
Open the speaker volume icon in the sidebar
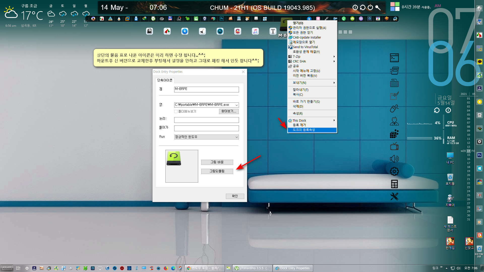(x=394, y=159)
